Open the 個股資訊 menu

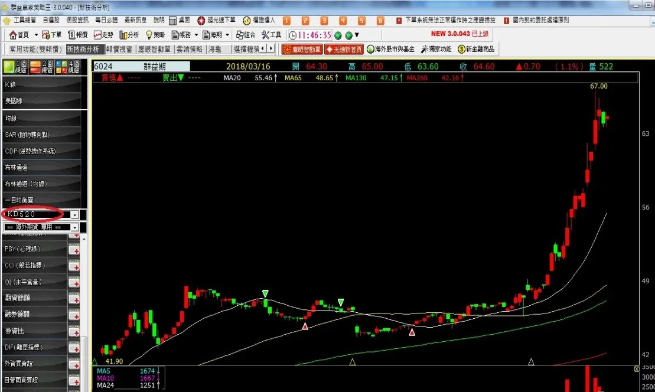pyautogui.click(x=77, y=20)
